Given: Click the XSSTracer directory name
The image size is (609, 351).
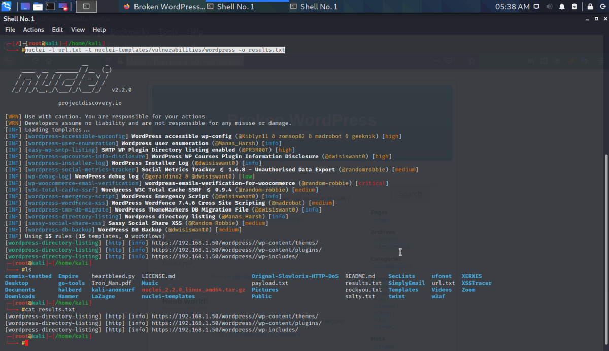Looking at the screenshot, I should coord(477,283).
